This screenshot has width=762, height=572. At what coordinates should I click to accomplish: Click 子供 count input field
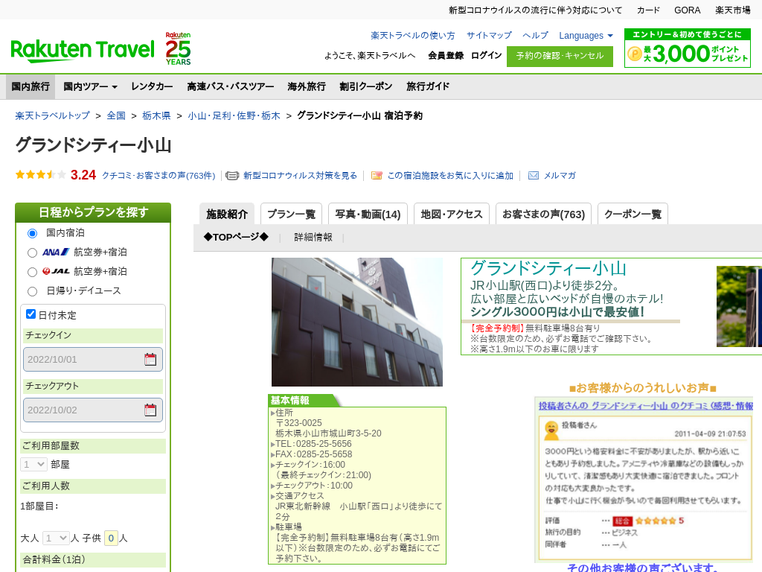[111, 538]
